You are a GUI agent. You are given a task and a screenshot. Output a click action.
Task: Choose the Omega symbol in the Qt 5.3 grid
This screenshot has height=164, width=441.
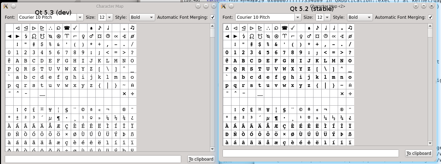(x=34, y=36)
